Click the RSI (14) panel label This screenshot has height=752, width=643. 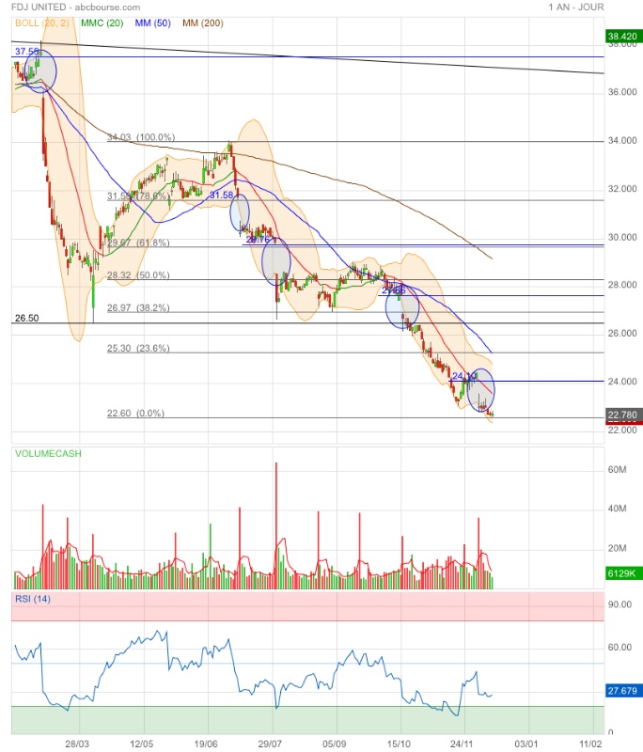[33, 599]
